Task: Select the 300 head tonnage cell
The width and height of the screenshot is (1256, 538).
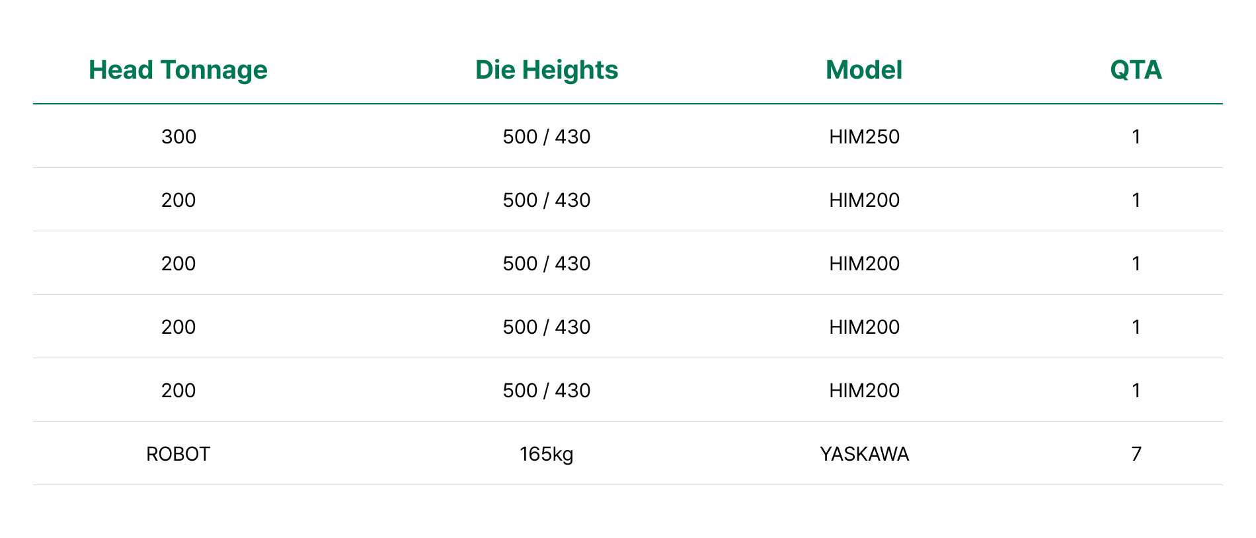Action: 178,137
